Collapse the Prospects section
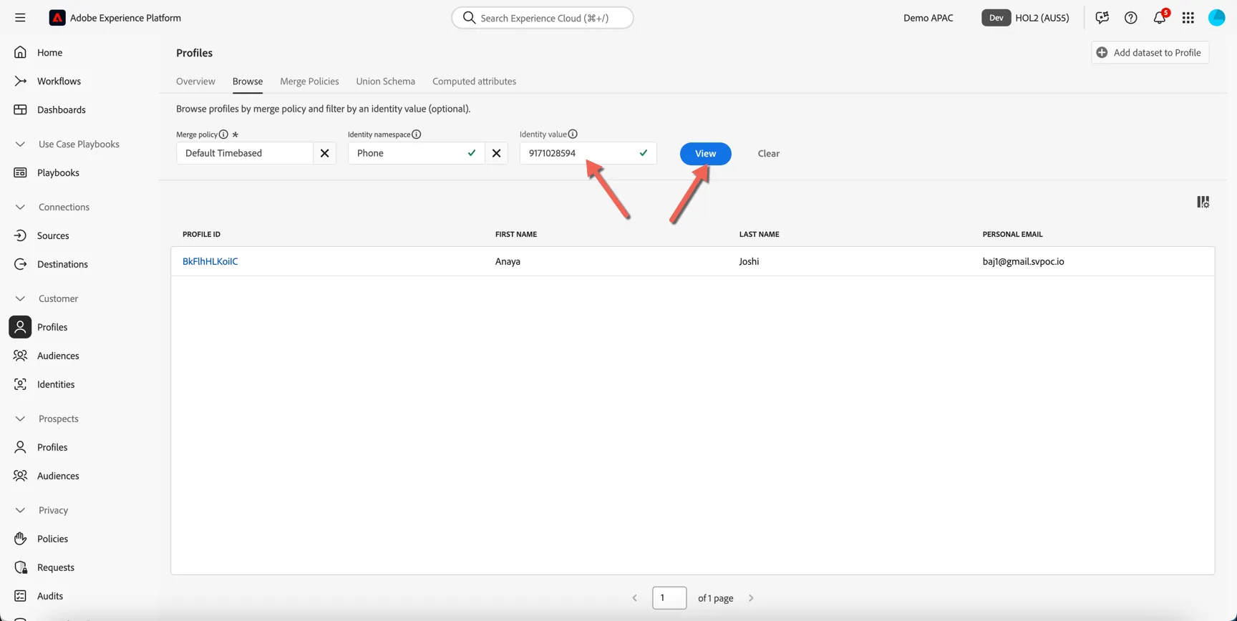 [20, 419]
